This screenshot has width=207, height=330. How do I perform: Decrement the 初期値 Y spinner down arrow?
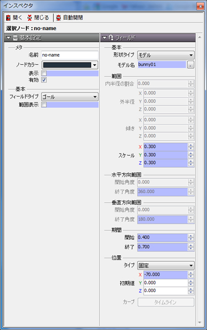tap(191, 285)
